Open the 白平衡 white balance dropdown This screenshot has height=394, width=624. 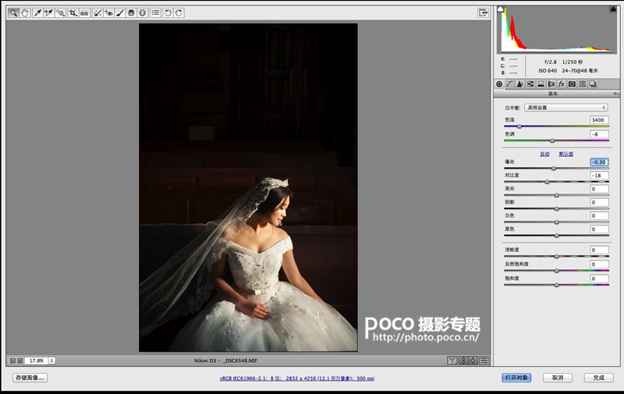click(x=565, y=108)
